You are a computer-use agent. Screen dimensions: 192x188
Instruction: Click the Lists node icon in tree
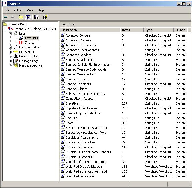tap(16, 33)
